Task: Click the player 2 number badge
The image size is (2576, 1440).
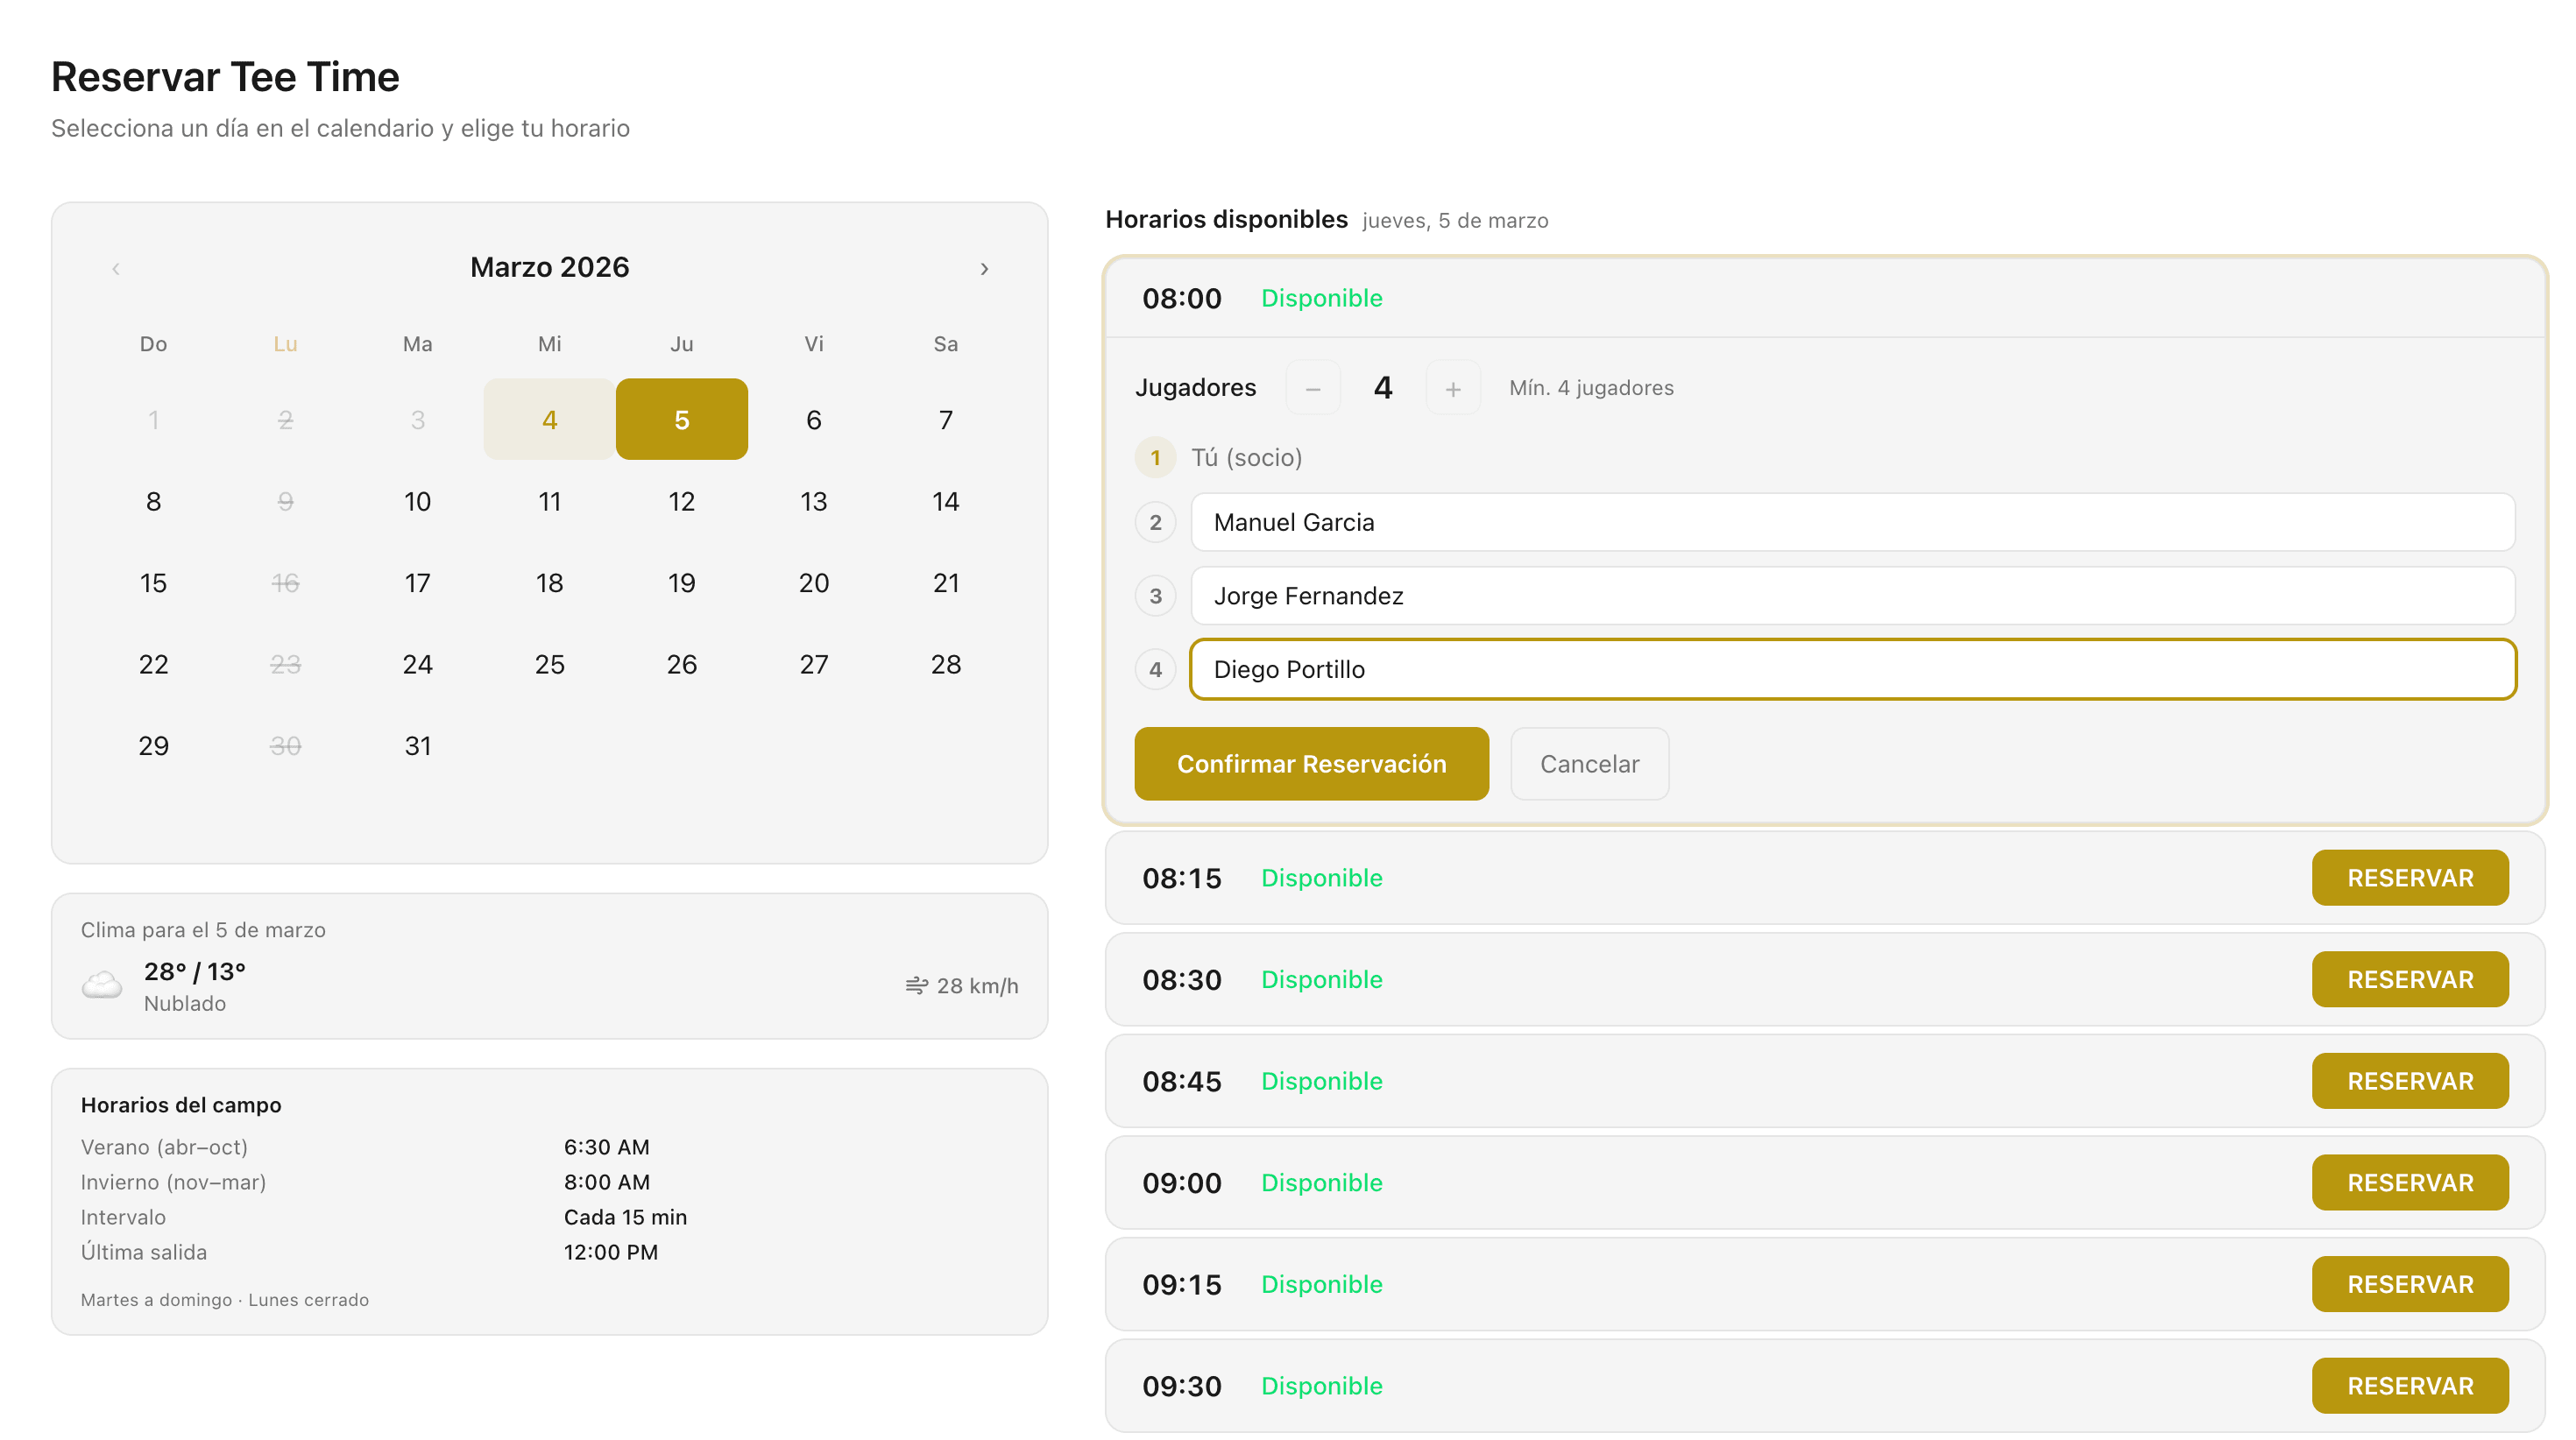Action: point(1156,522)
